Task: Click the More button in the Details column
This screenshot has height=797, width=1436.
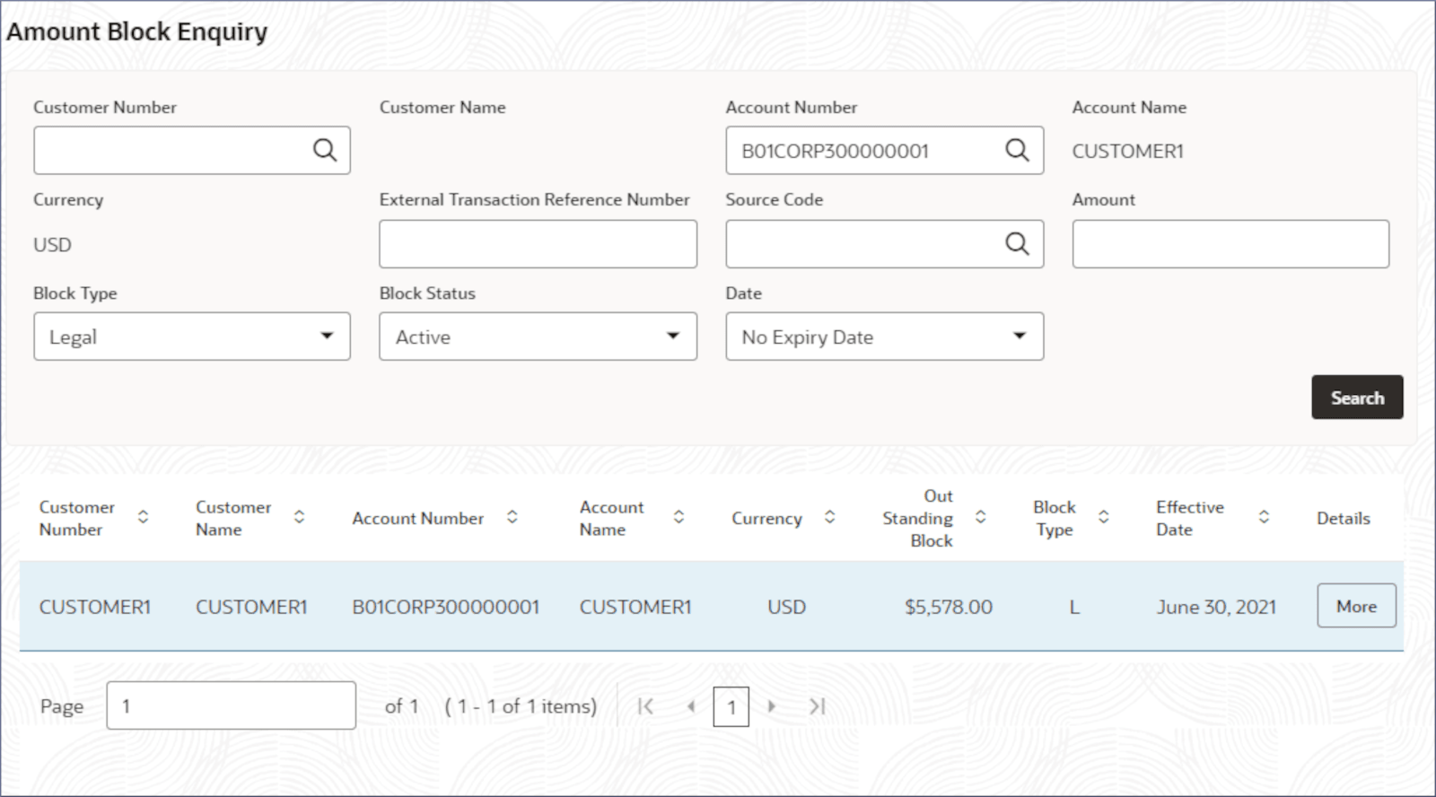Action: coord(1356,606)
